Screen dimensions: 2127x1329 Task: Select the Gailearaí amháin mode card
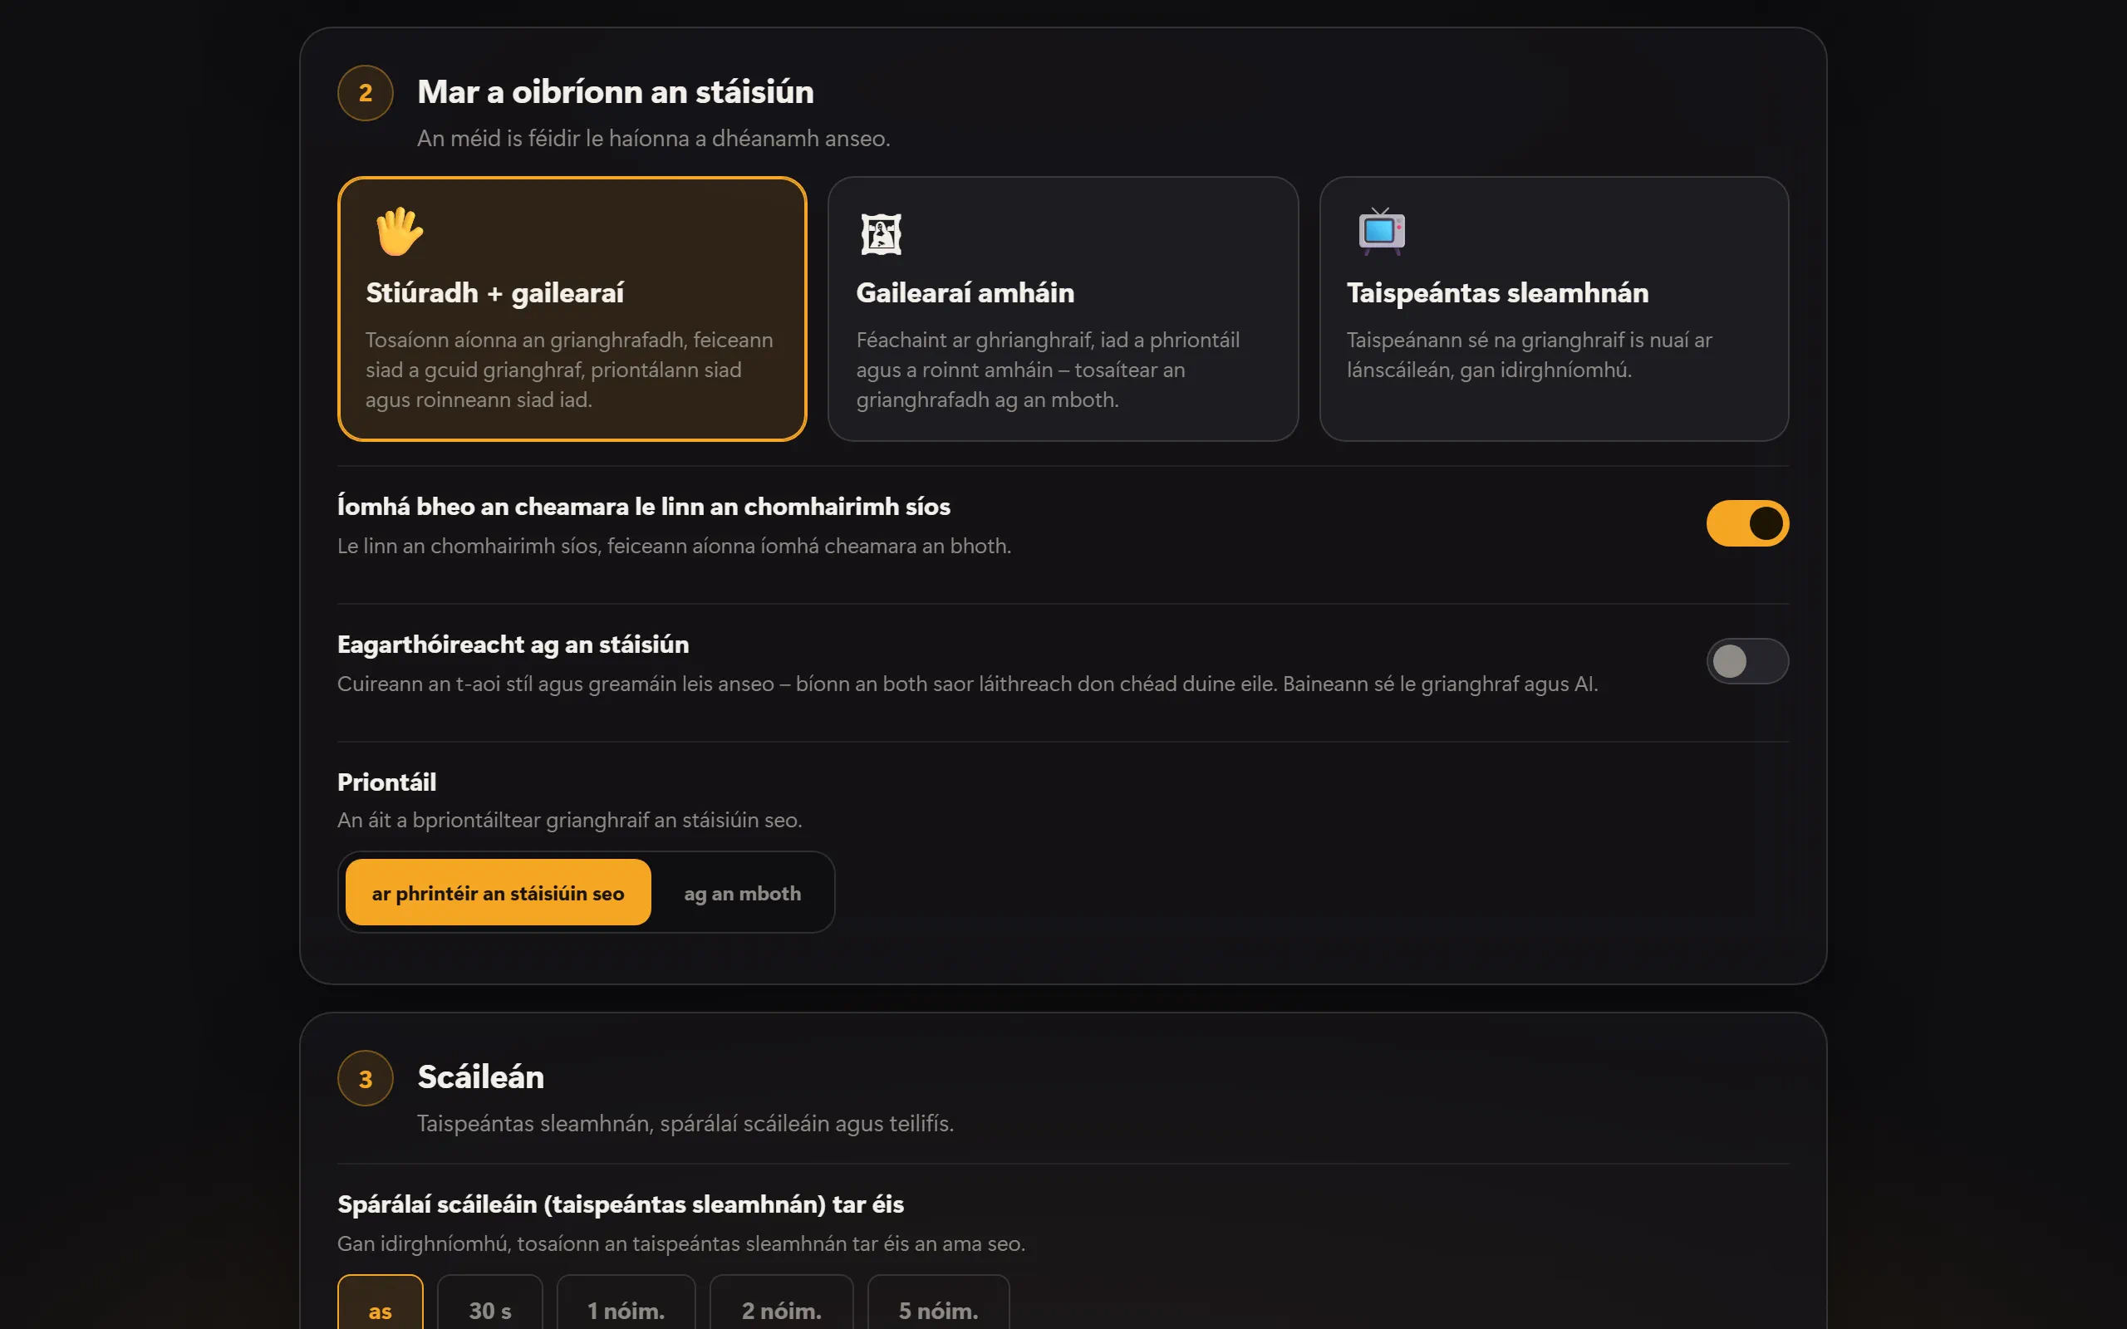(1063, 308)
